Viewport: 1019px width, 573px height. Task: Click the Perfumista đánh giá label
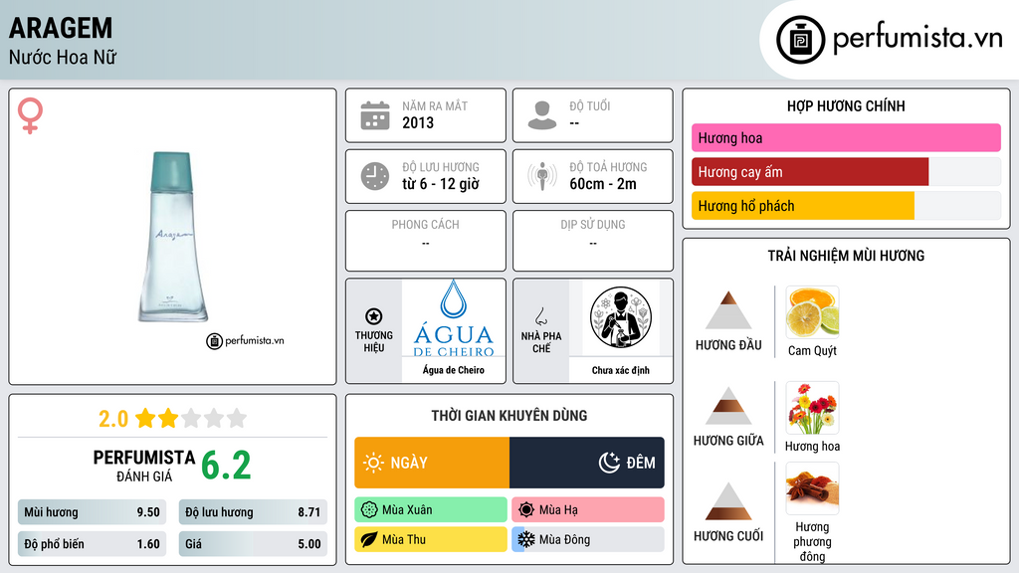144,466
